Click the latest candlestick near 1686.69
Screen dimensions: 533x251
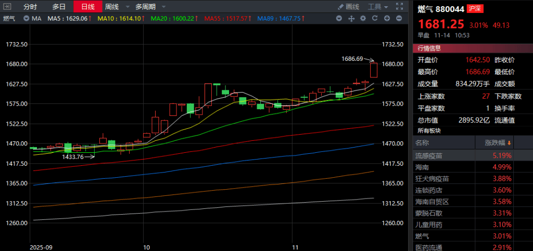point(374,70)
